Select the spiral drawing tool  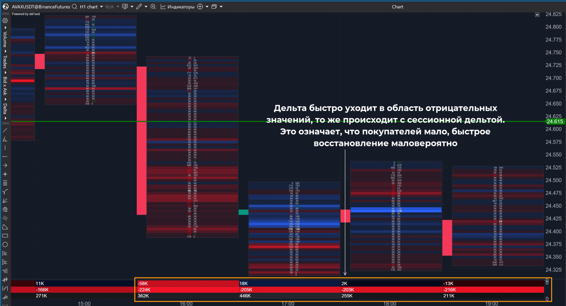pyautogui.click(x=5, y=209)
